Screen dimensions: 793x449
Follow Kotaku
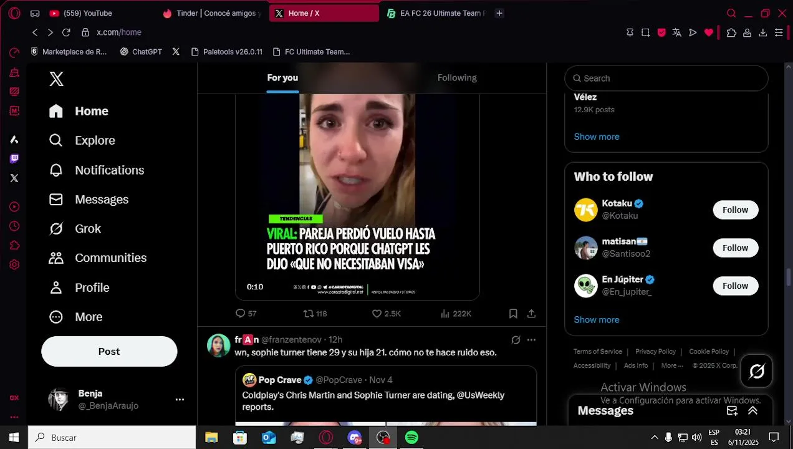[736, 210]
